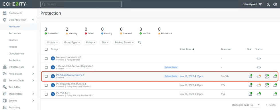Tick checkbox for hx-protection-archive1
This screenshot has width=280, height=110.
[46, 59]
